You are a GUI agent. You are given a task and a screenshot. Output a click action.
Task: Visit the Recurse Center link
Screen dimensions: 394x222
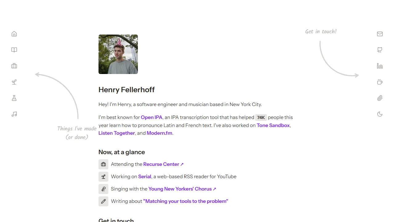point(161,164)
